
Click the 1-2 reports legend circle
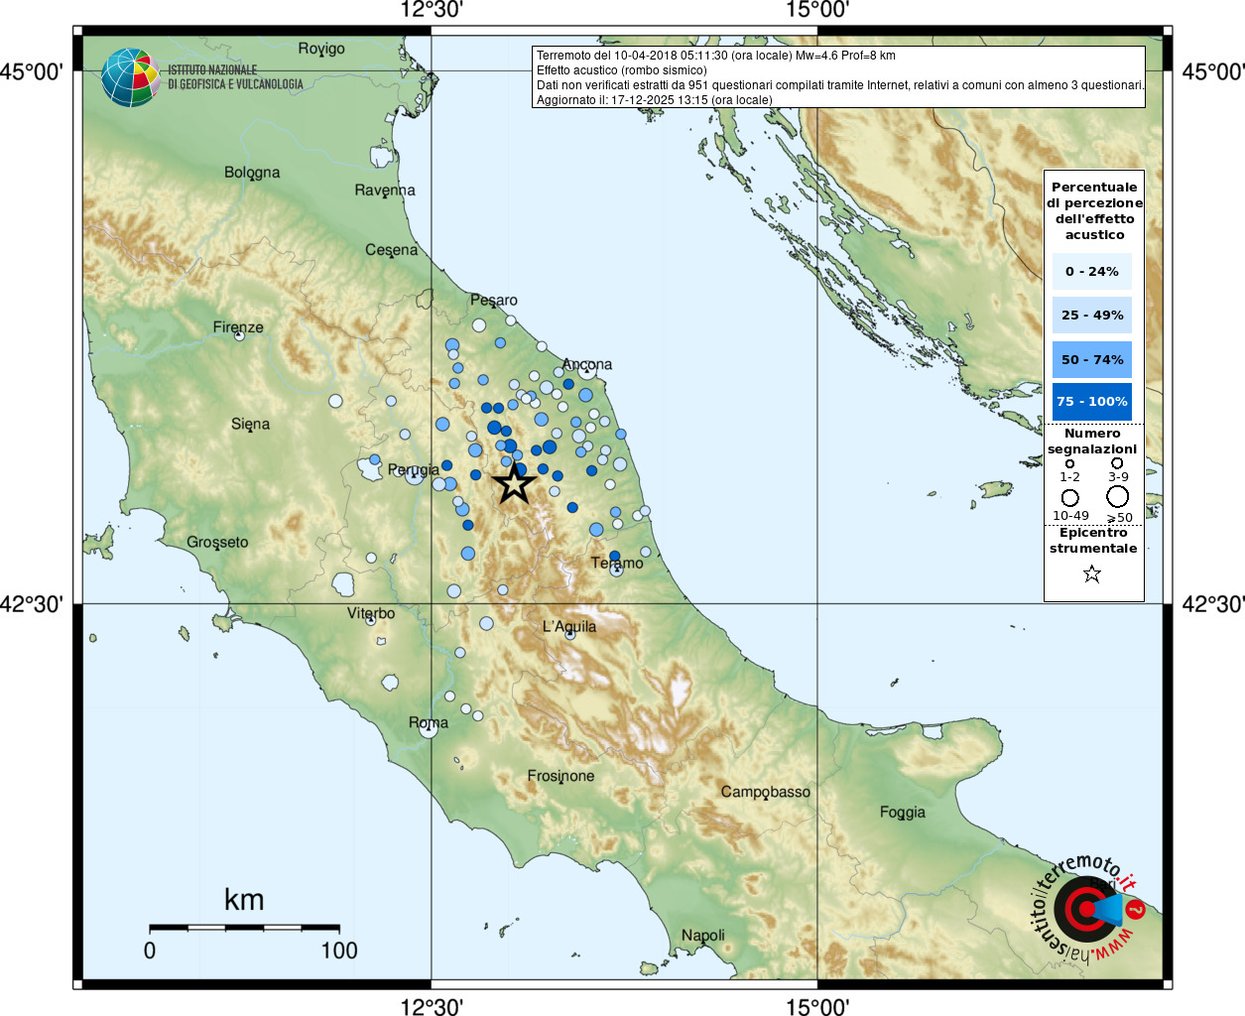click(x=1069, y=463)
